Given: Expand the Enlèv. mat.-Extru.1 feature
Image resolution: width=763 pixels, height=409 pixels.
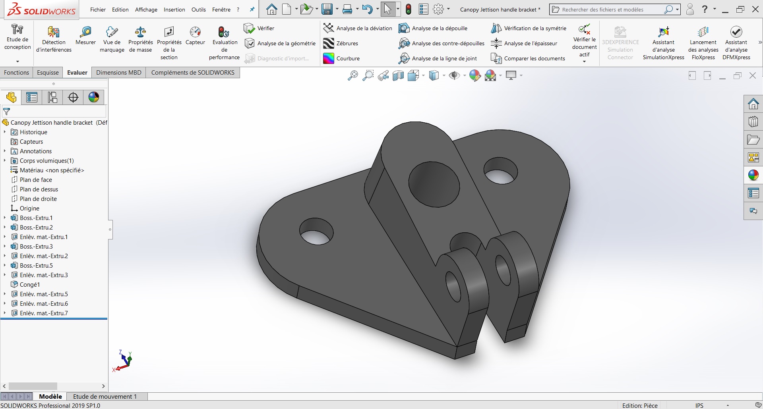Looking at the screenshot, I should tap(5, 237).
